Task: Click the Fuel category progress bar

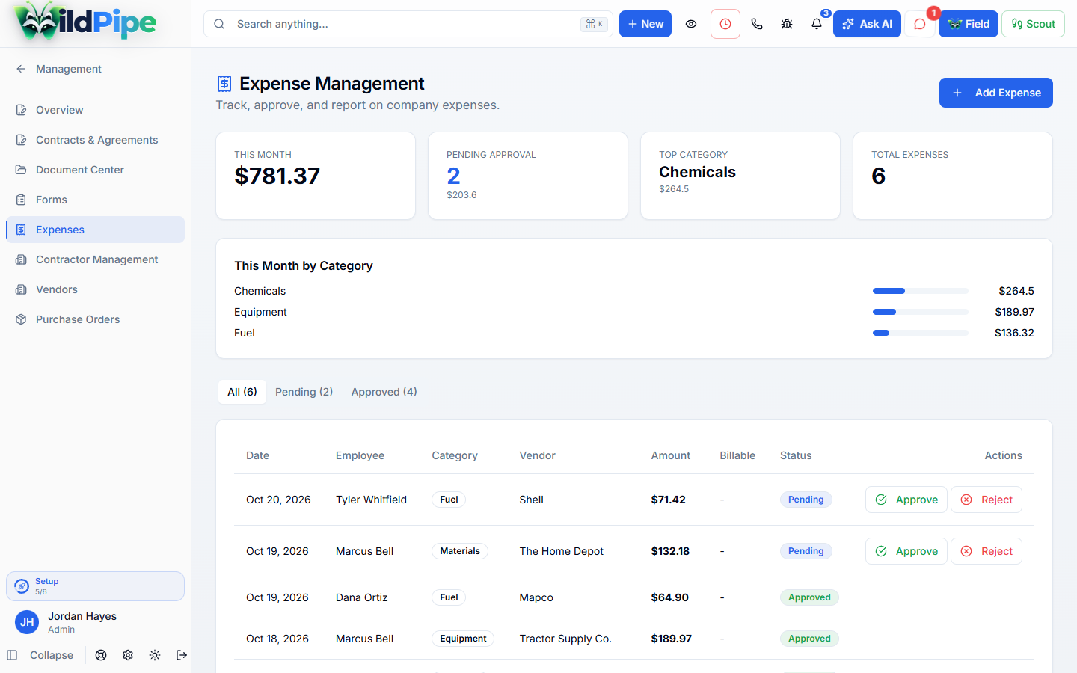Action: [921, 333]
